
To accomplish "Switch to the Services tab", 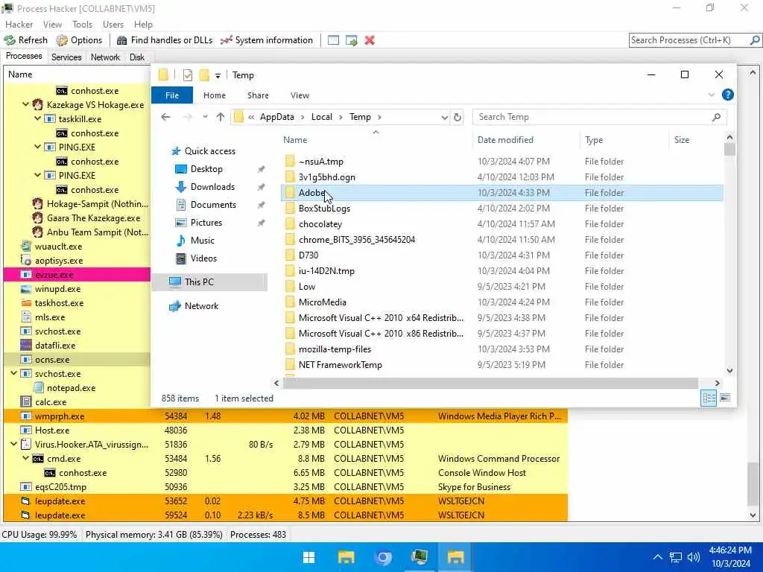I will click(x=66, y=57).
